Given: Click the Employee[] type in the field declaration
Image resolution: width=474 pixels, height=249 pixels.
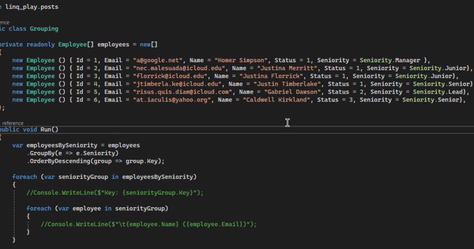Looking at the screenshot, I should [76, 44].
